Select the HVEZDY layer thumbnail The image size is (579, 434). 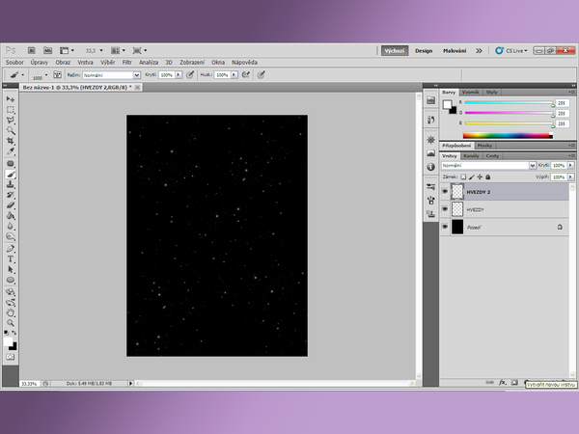(x=457, y=208)
